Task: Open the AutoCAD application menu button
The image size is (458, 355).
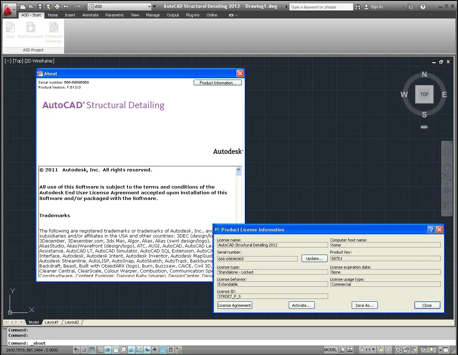Action: tap(9, 10)
